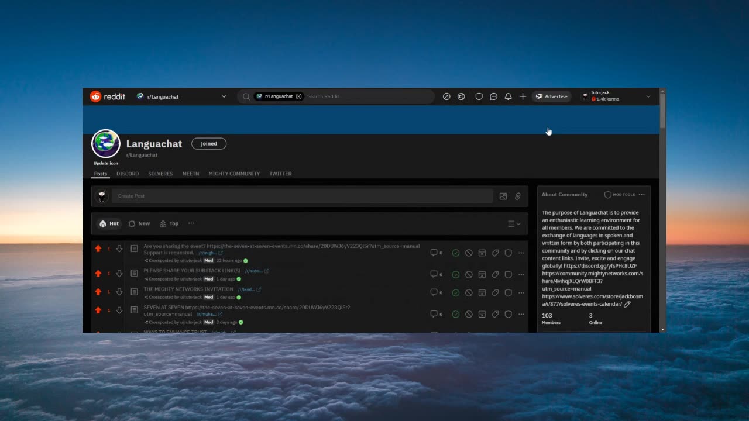
Task: Open flair tag for 'THE MIGHTY NETWORKS INVITATION' post
Action: (495, 292)
